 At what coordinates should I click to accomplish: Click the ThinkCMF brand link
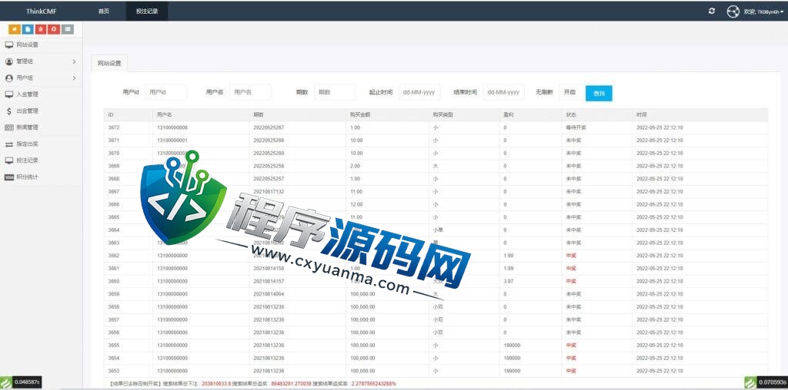42,11
